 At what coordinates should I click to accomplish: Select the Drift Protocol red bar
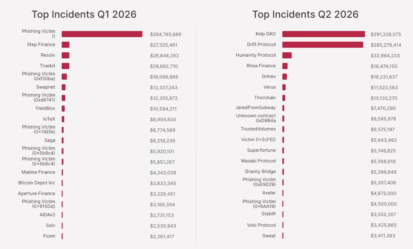click(323, 45)
